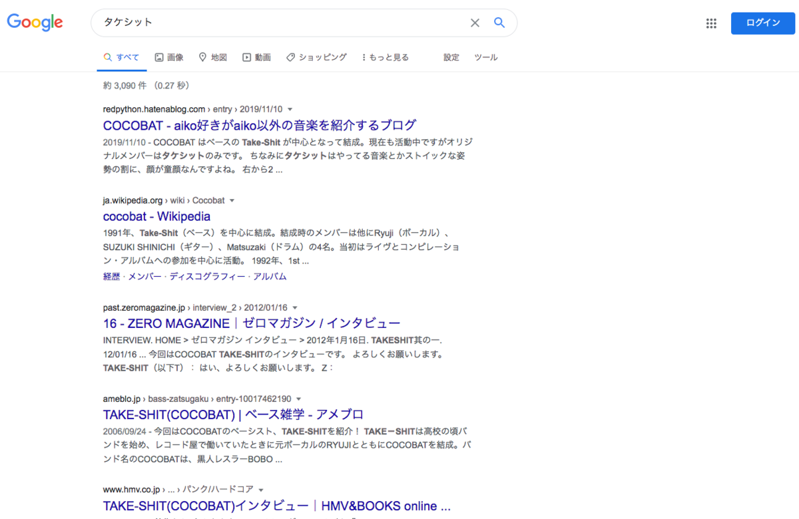Click the magnifier search icon in search box
This screenshot has height=519, width=799.
tap(499, 23)
